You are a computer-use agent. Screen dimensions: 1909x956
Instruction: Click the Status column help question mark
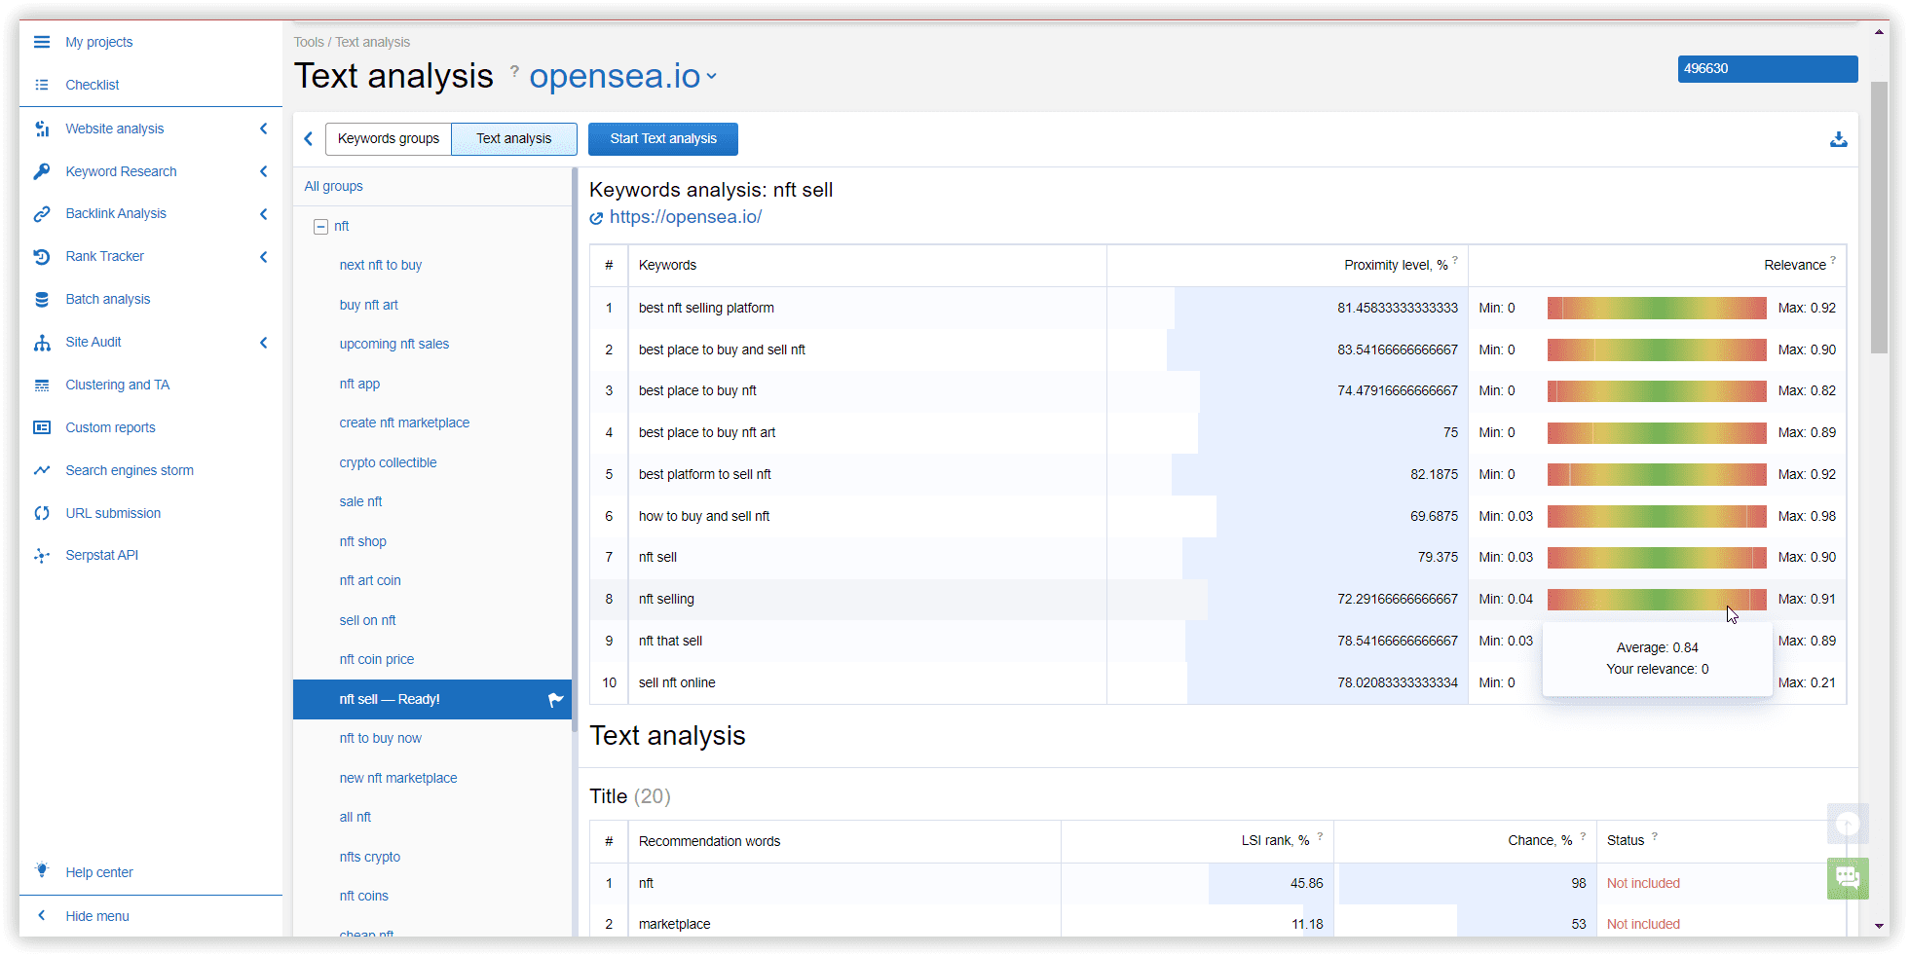[x=1654, y=836]
